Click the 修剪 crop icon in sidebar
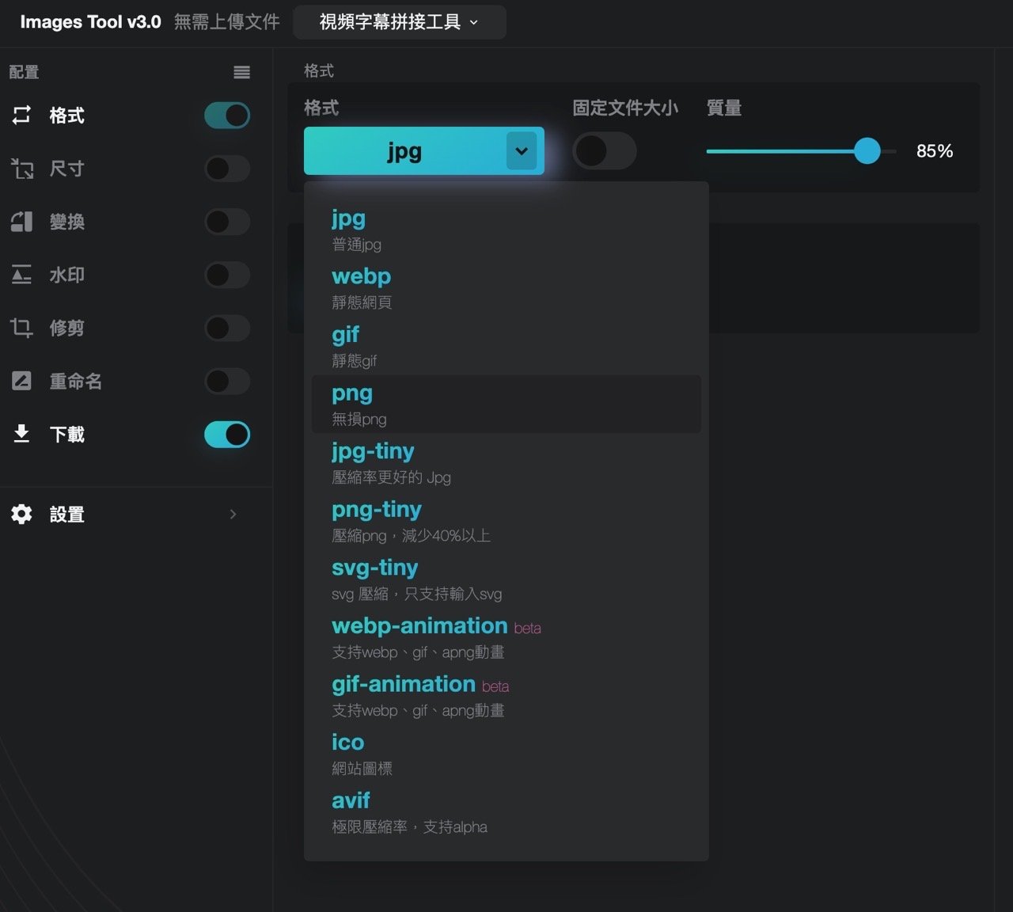The image size is (1013, 912). tap(21, 328)
